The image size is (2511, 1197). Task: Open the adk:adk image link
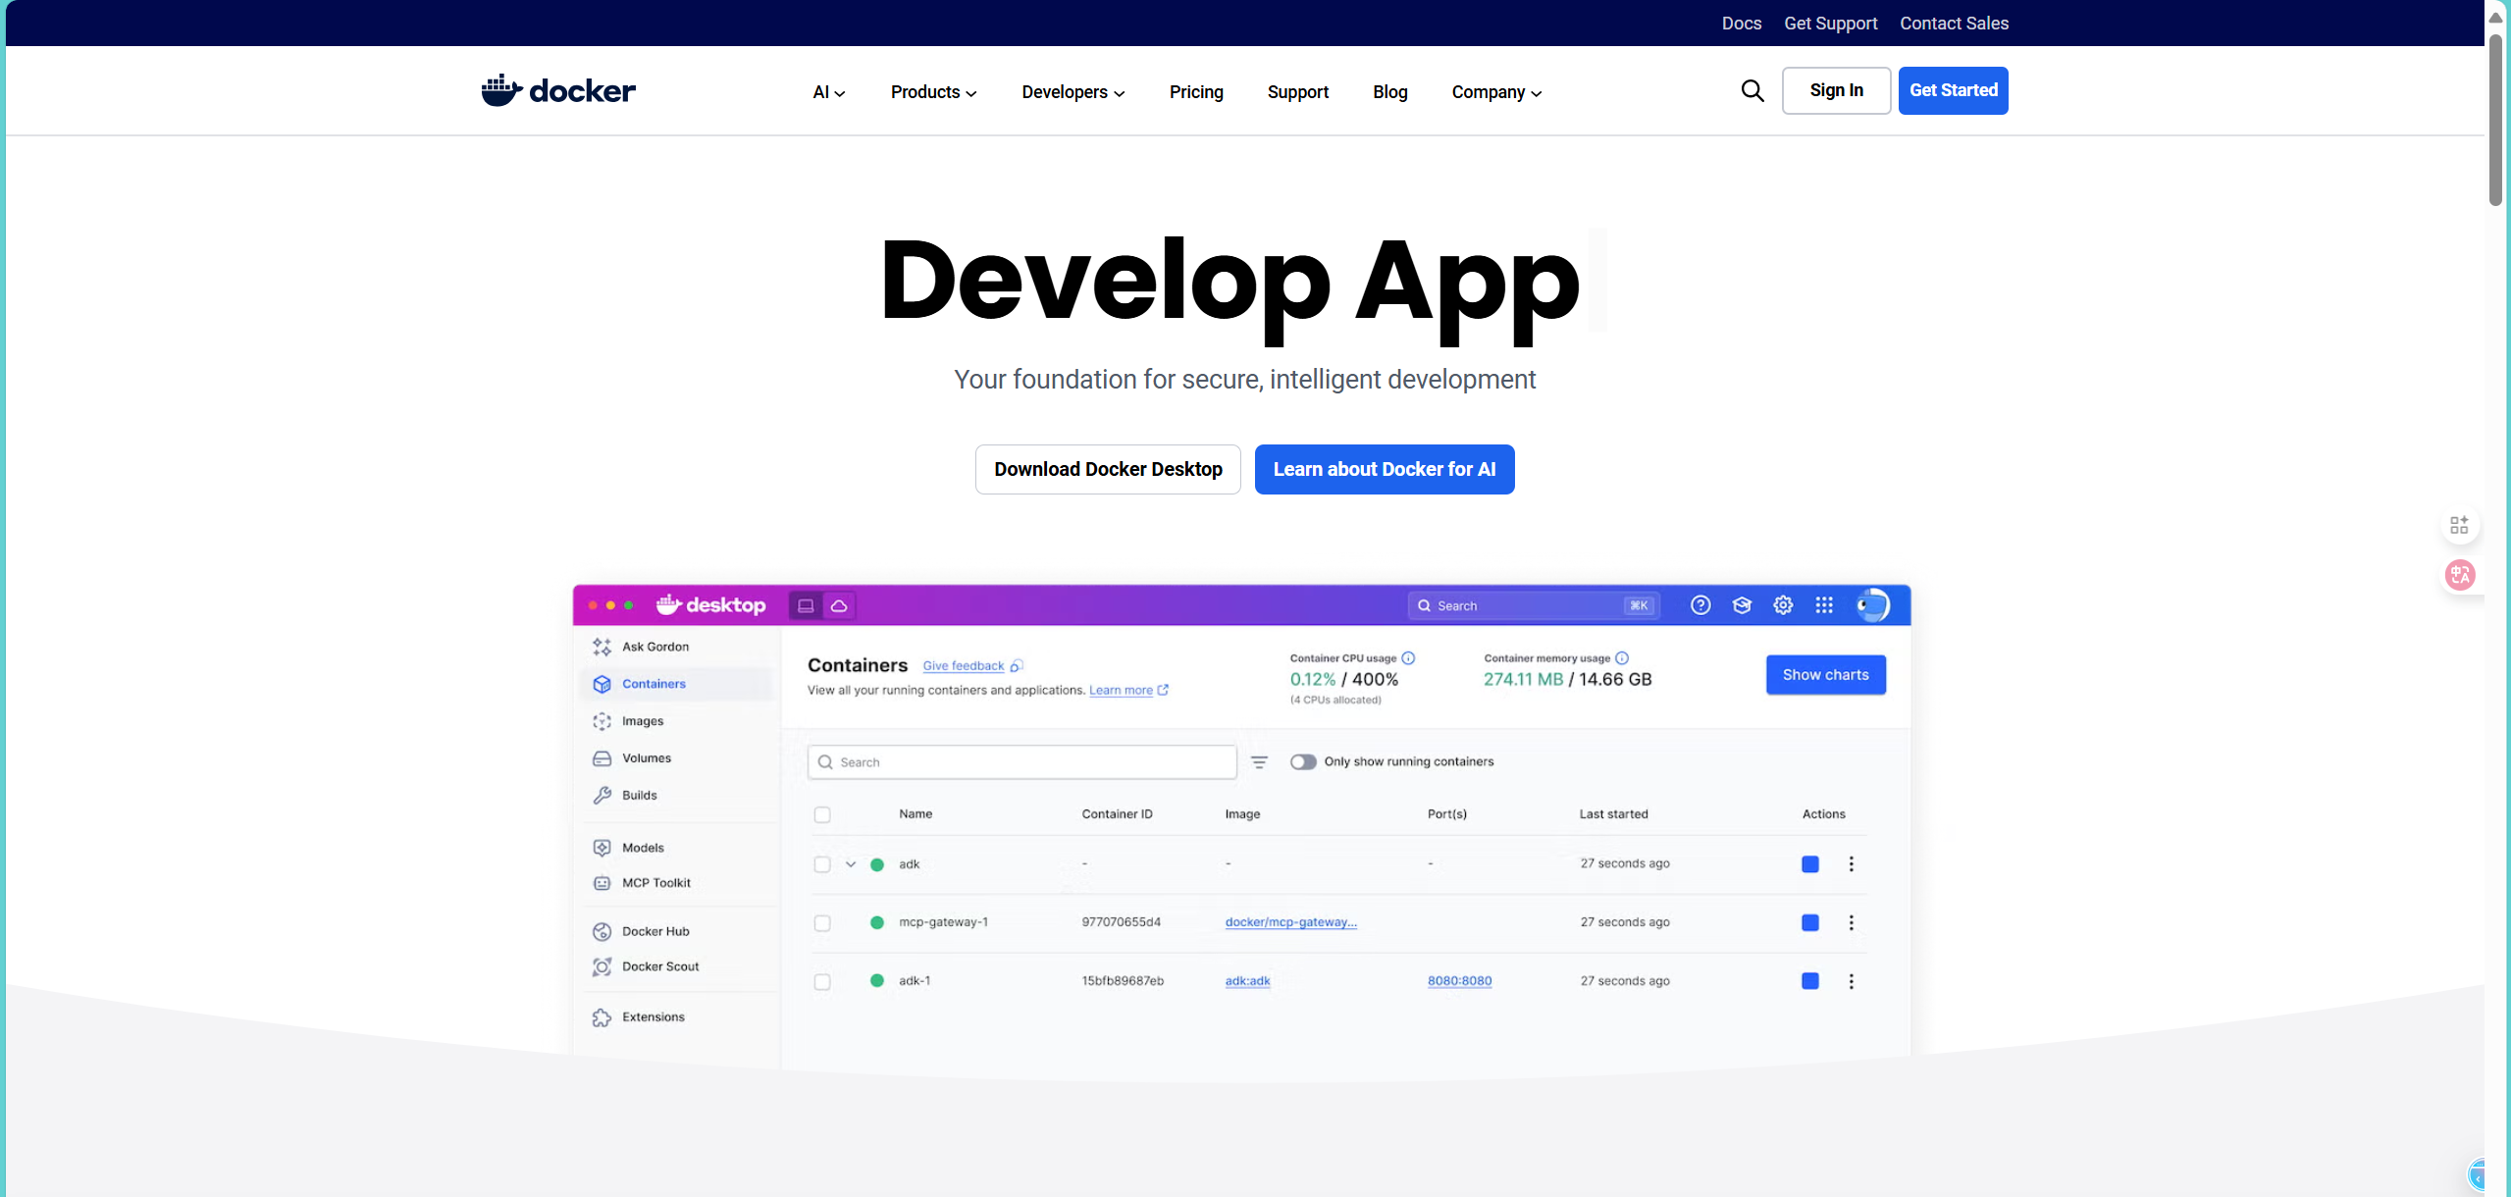1247,981
